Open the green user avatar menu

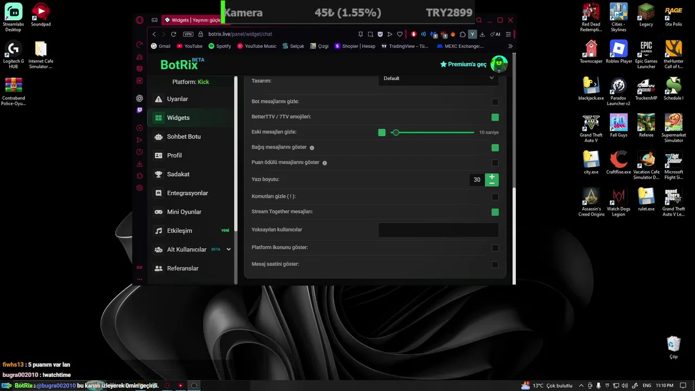499,64
